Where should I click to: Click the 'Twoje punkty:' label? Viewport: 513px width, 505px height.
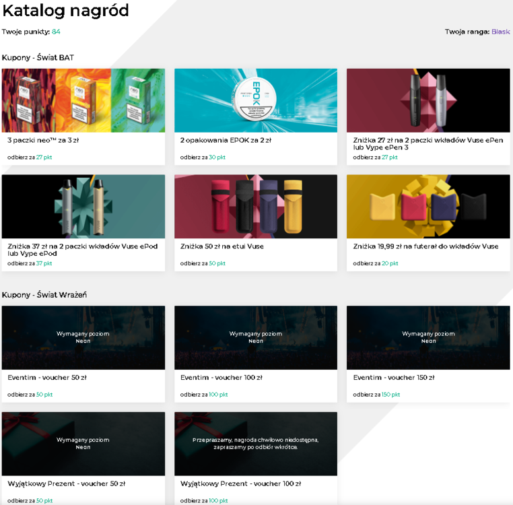click(x=26, y=32)
